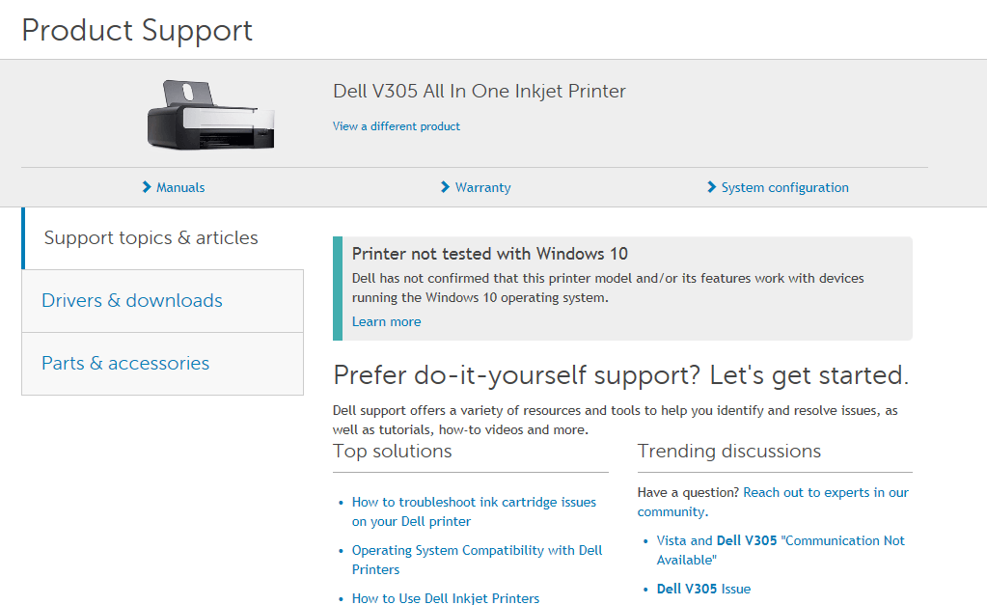Click the Product Support page heading

click(x=137, y=30)
